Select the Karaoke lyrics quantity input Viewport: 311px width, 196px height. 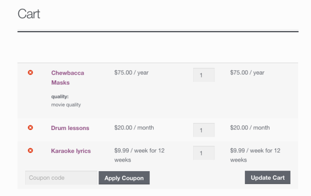(204, 153)
